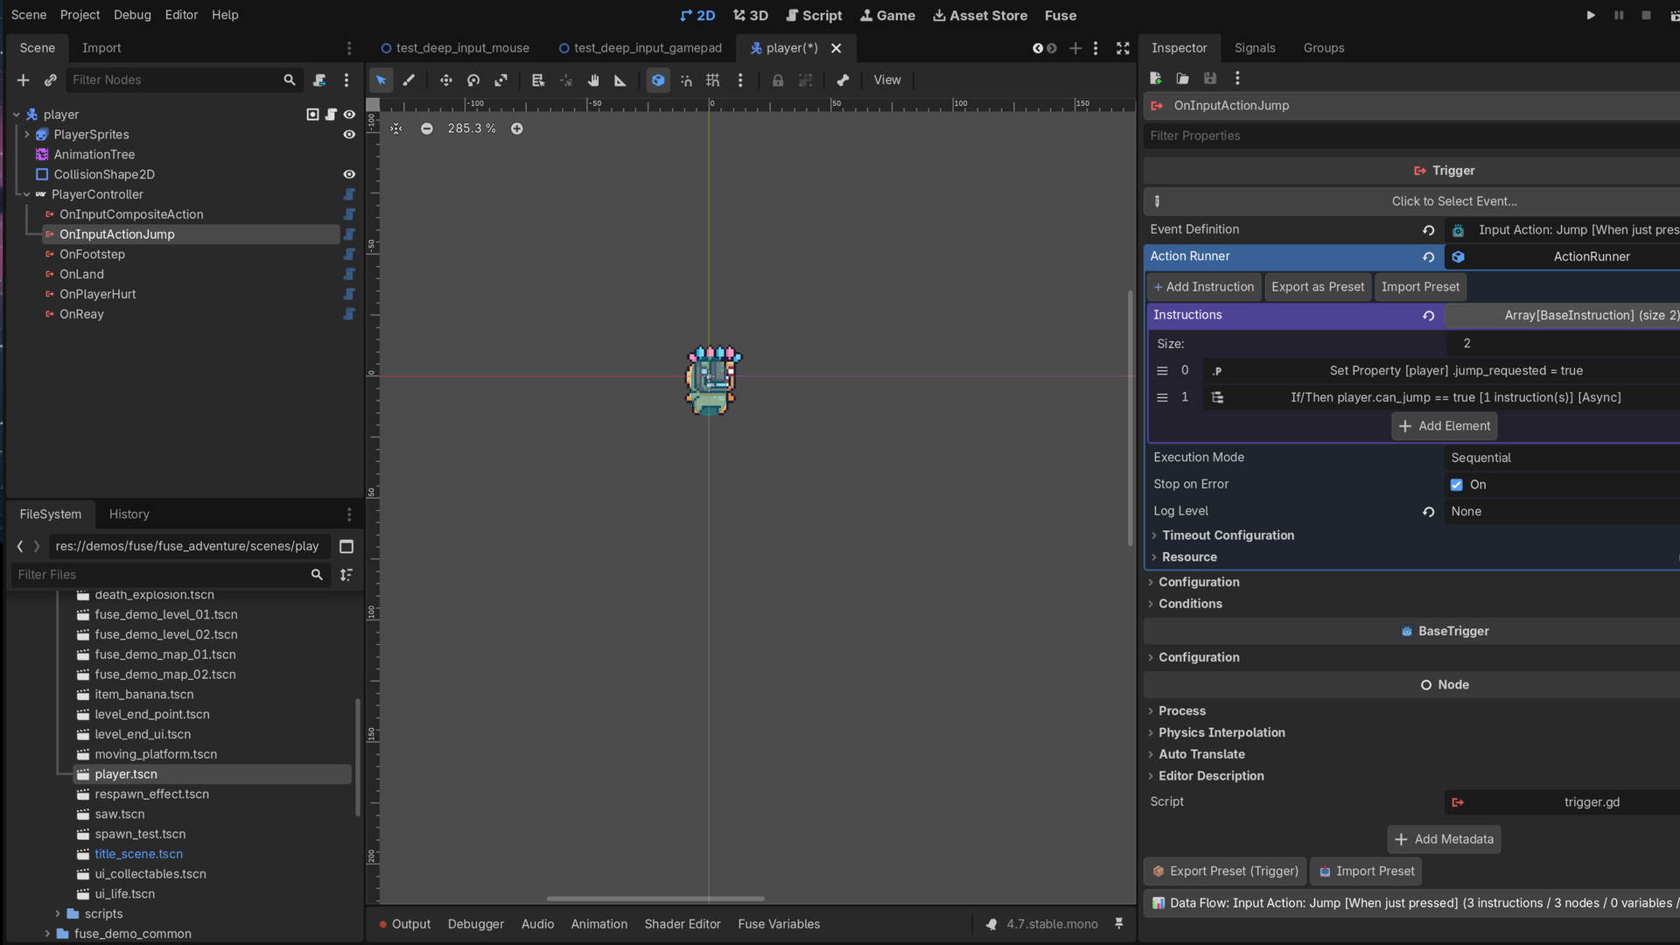The width and height of the screenshot is (1680, 945).
Task: Toggle visibility of the player root node
Action: (x=349, y=115)
